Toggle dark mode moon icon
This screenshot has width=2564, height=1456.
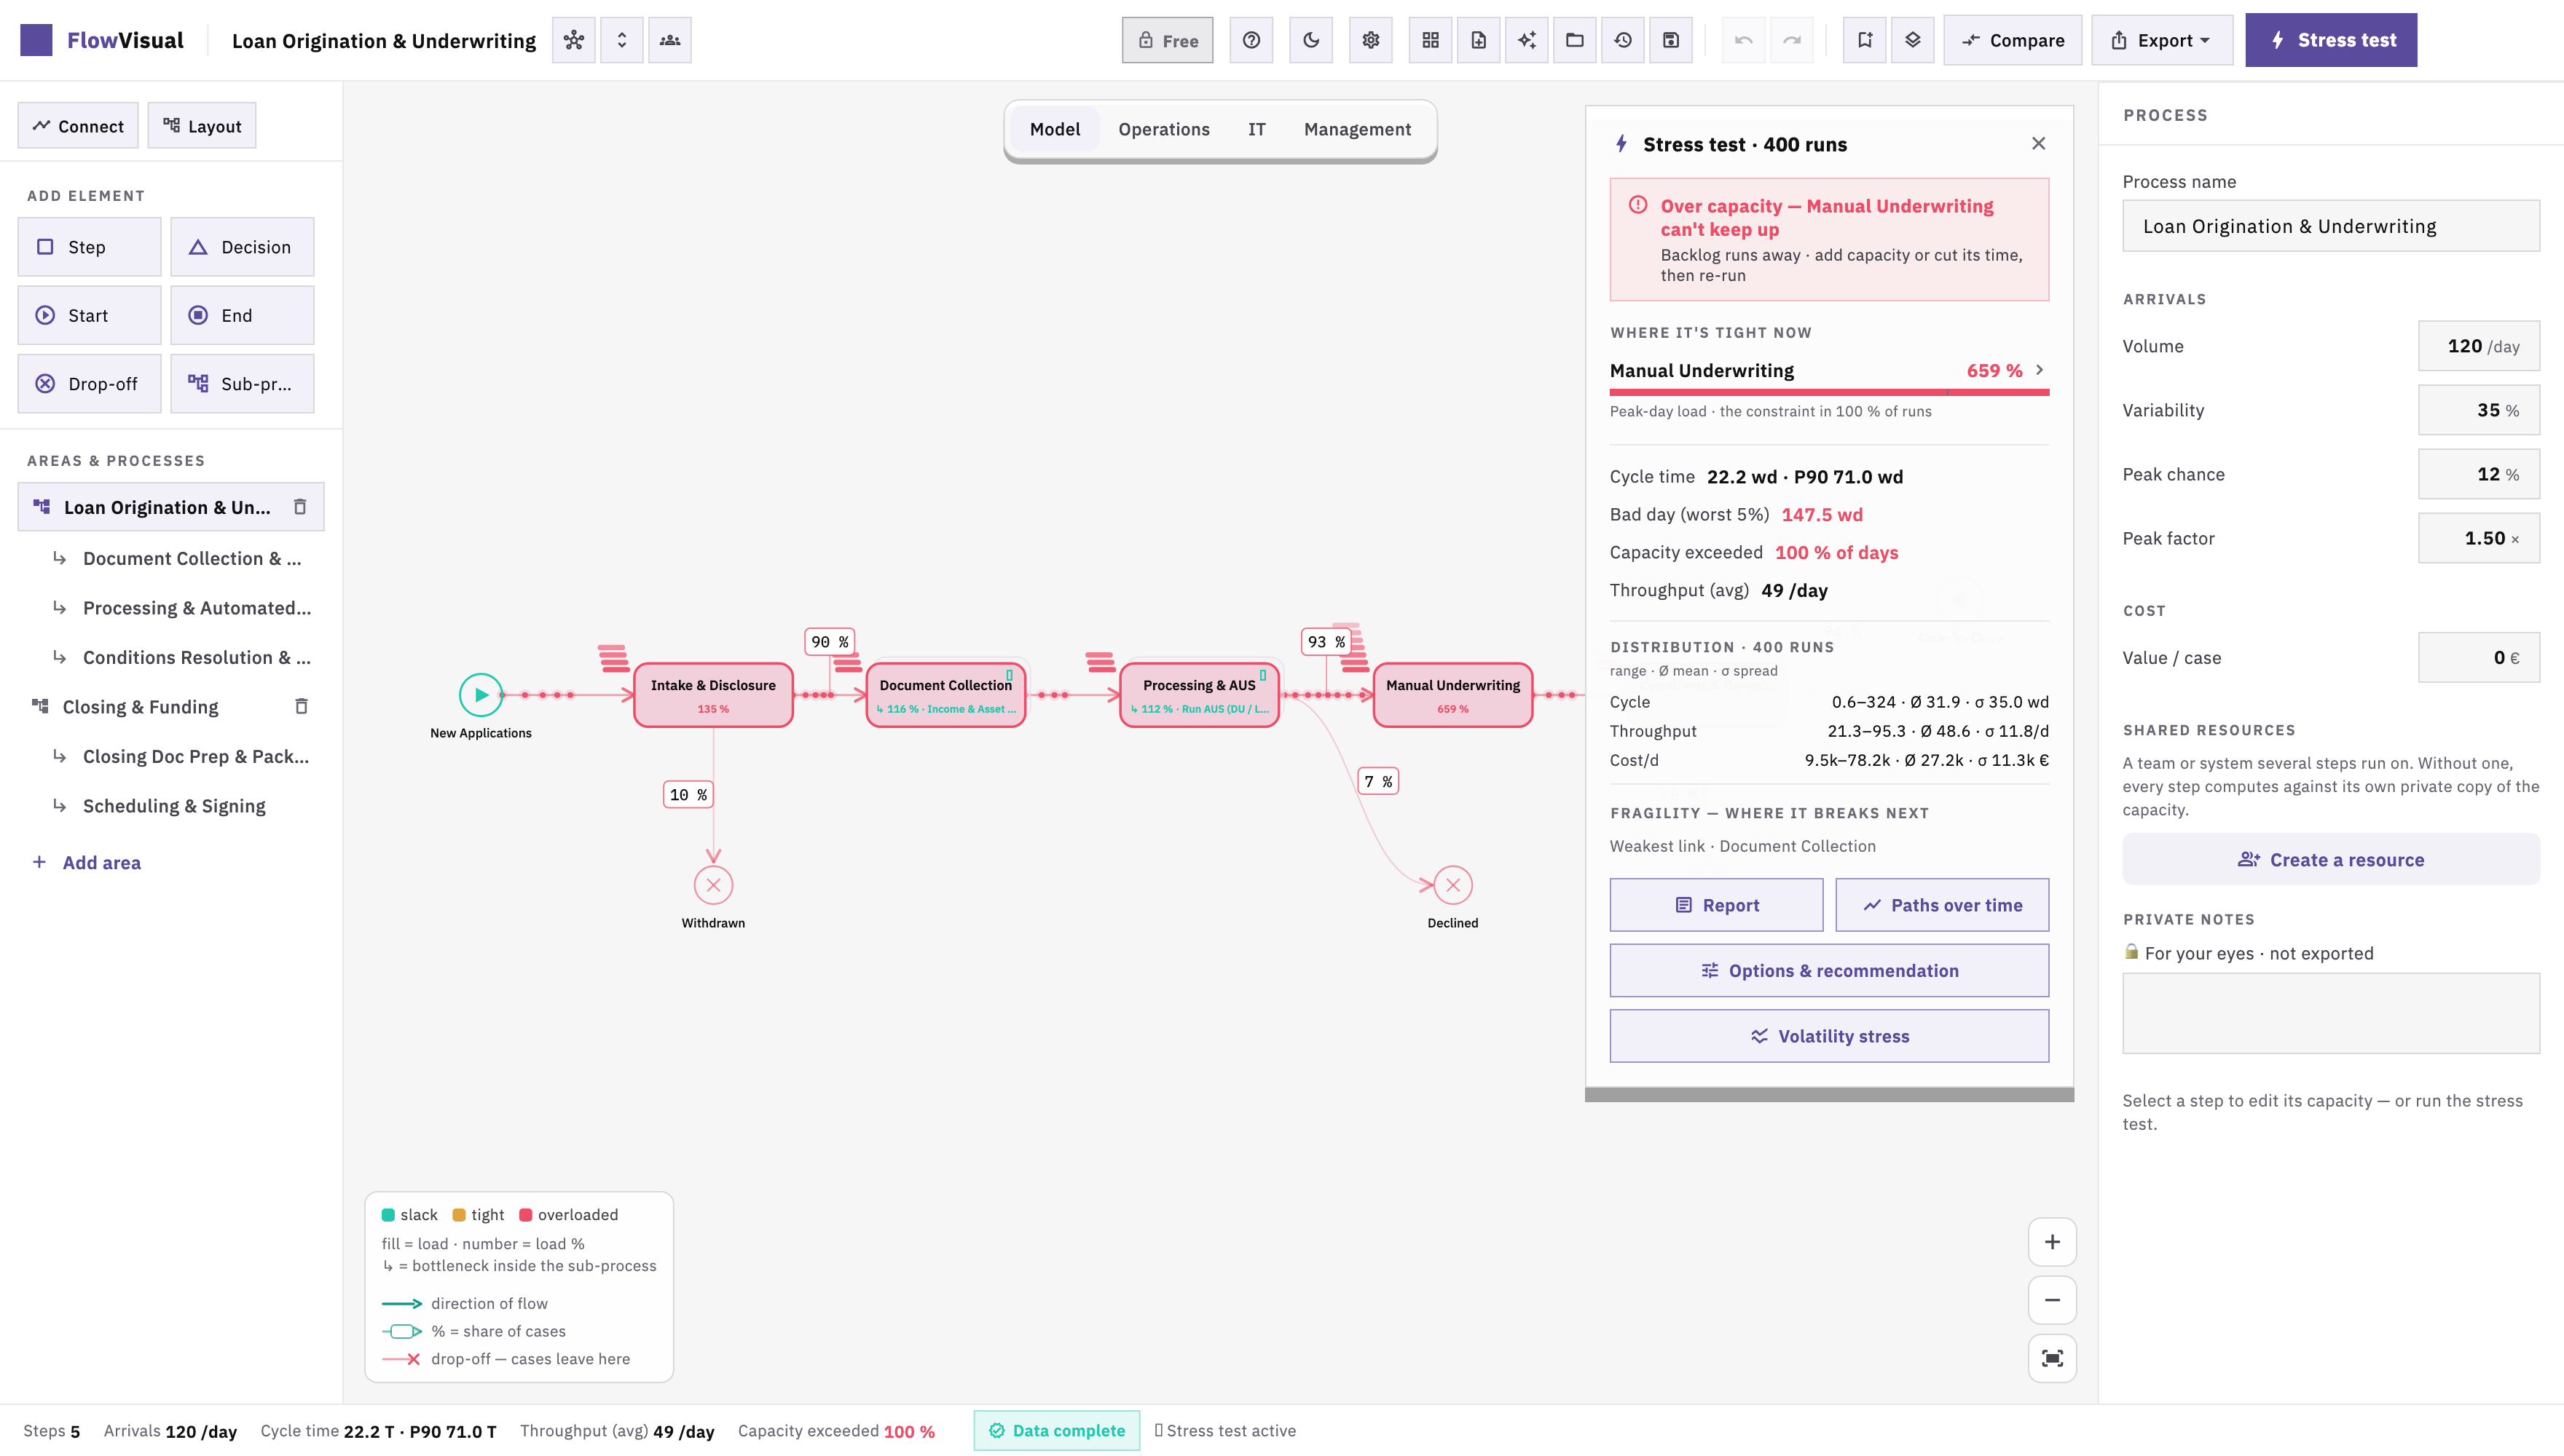point(1310,40)
